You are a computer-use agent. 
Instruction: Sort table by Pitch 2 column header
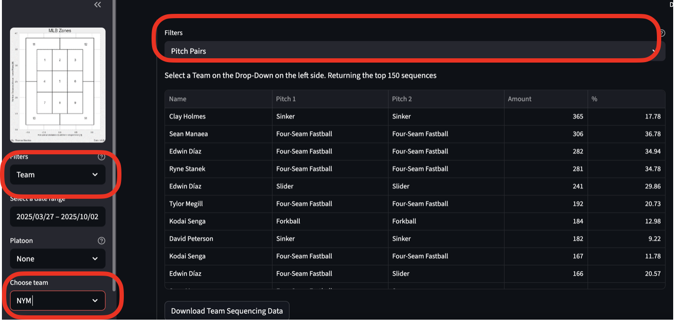click(402, 99)
